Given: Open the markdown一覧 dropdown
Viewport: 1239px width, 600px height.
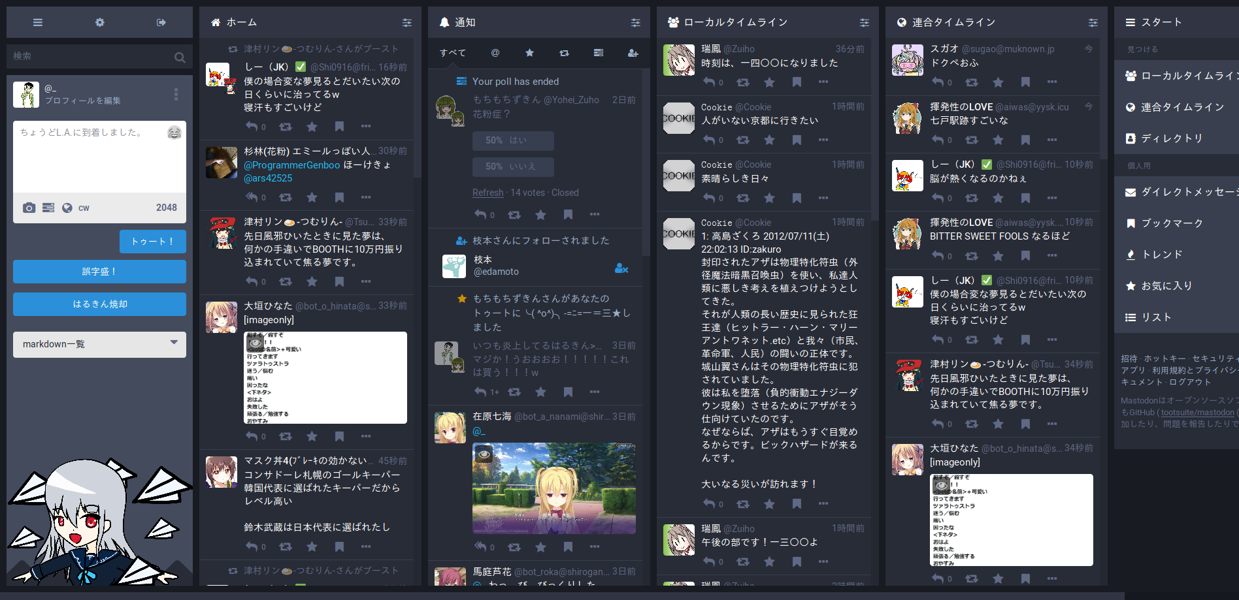Looking at the screenshot, I should point(99,344).
